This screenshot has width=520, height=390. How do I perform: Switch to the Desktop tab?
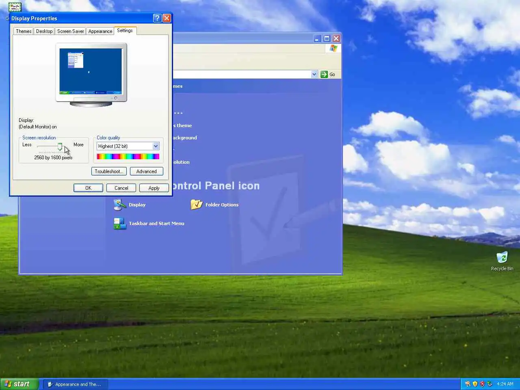pos(44,31)
